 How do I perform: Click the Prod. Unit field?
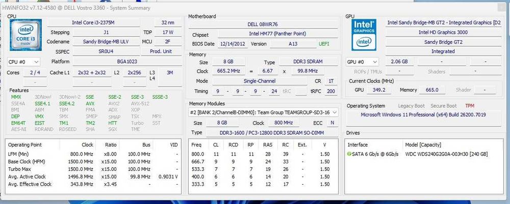(161, 51)
